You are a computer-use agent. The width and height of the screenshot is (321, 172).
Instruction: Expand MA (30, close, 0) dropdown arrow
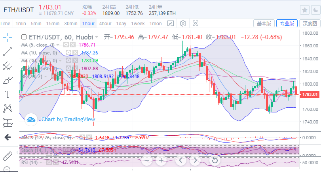tap(61, 61)
